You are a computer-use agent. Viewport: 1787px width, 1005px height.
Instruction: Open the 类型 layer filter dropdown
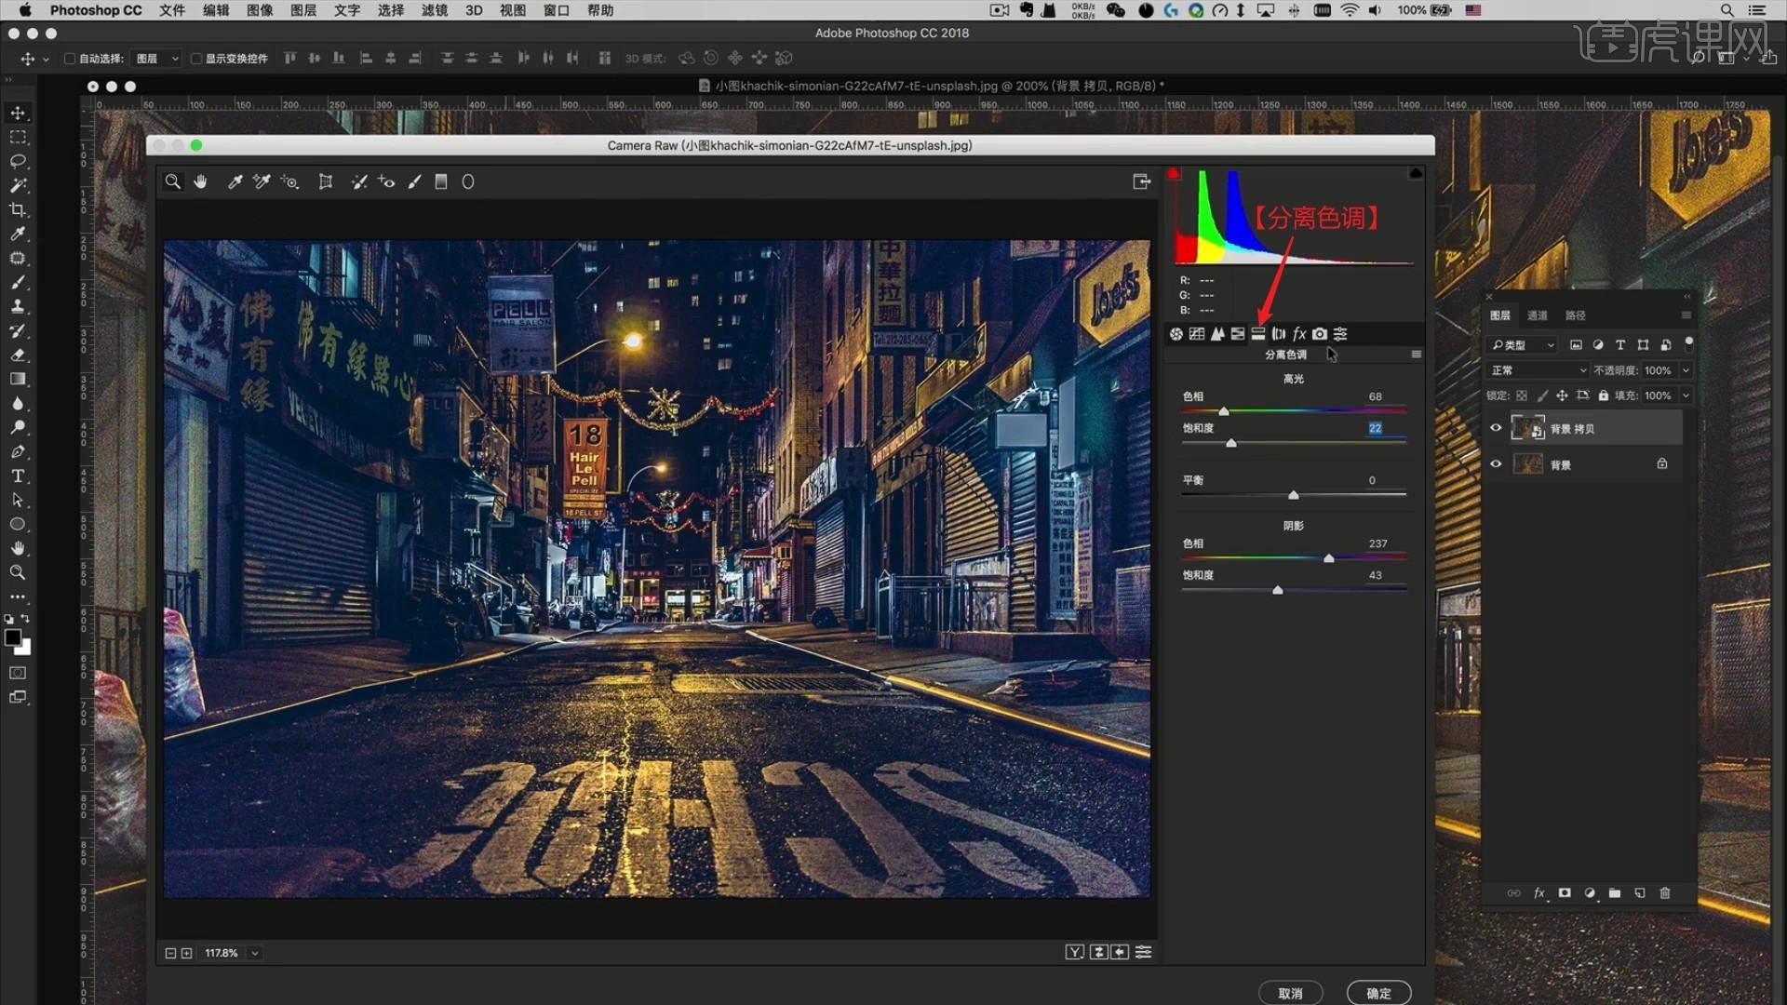tap(1523, 344)
